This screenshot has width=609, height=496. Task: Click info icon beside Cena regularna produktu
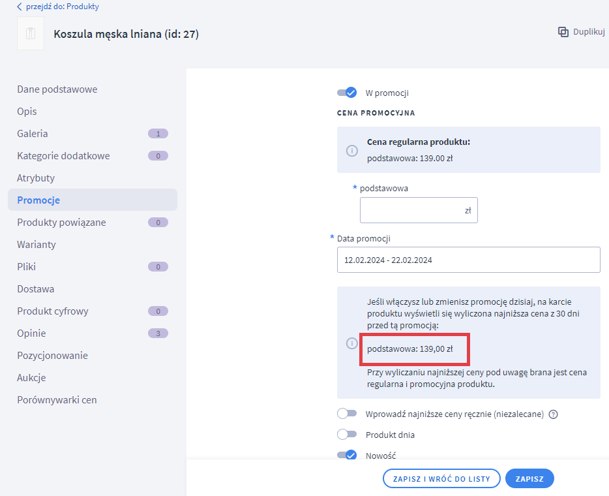[x=352, y=150]
